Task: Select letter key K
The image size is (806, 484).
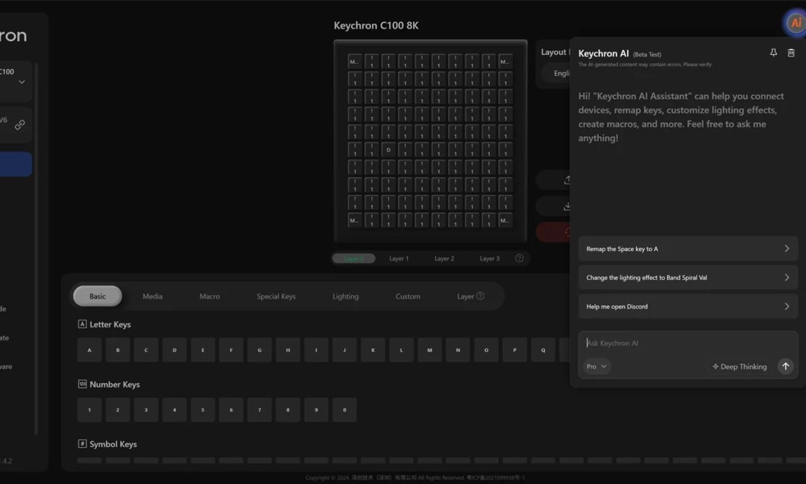Action: [373, 350]
